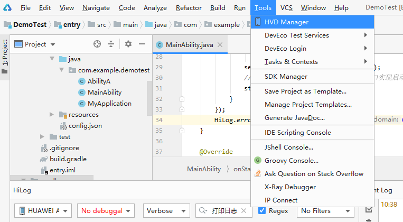Screen dimensions: 403x222
Task: Collapse the java folder
Action: pyautogui.click(x=52, y=59)
